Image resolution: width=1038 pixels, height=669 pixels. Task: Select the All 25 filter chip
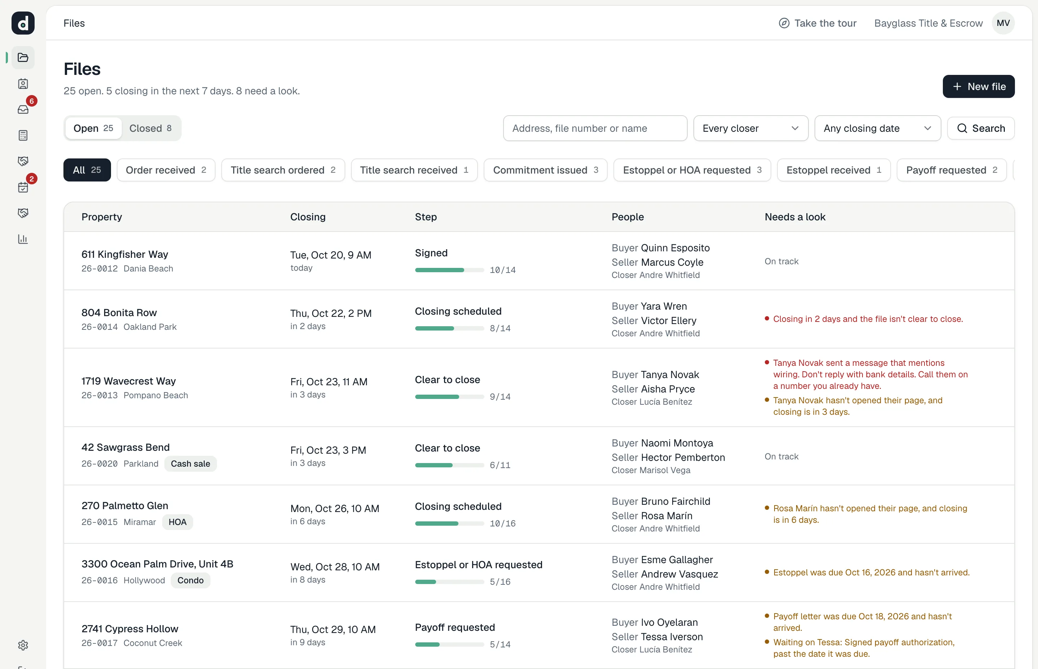tap(87, 170)
